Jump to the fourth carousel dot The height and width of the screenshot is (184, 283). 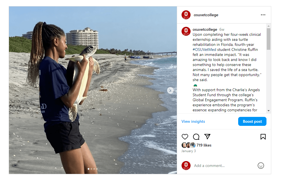click(x=97, y=169)
